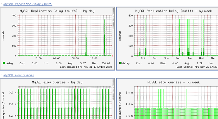Click the red arrow ending the day graph time axis

pyautogui.click(x=113, y=56)
